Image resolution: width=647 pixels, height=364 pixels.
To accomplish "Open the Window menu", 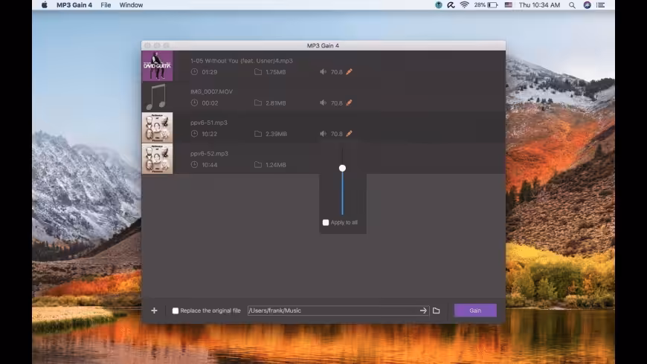I will pos(131,5).
